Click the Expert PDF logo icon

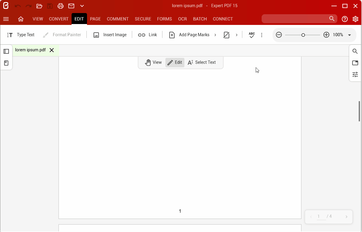6,6
